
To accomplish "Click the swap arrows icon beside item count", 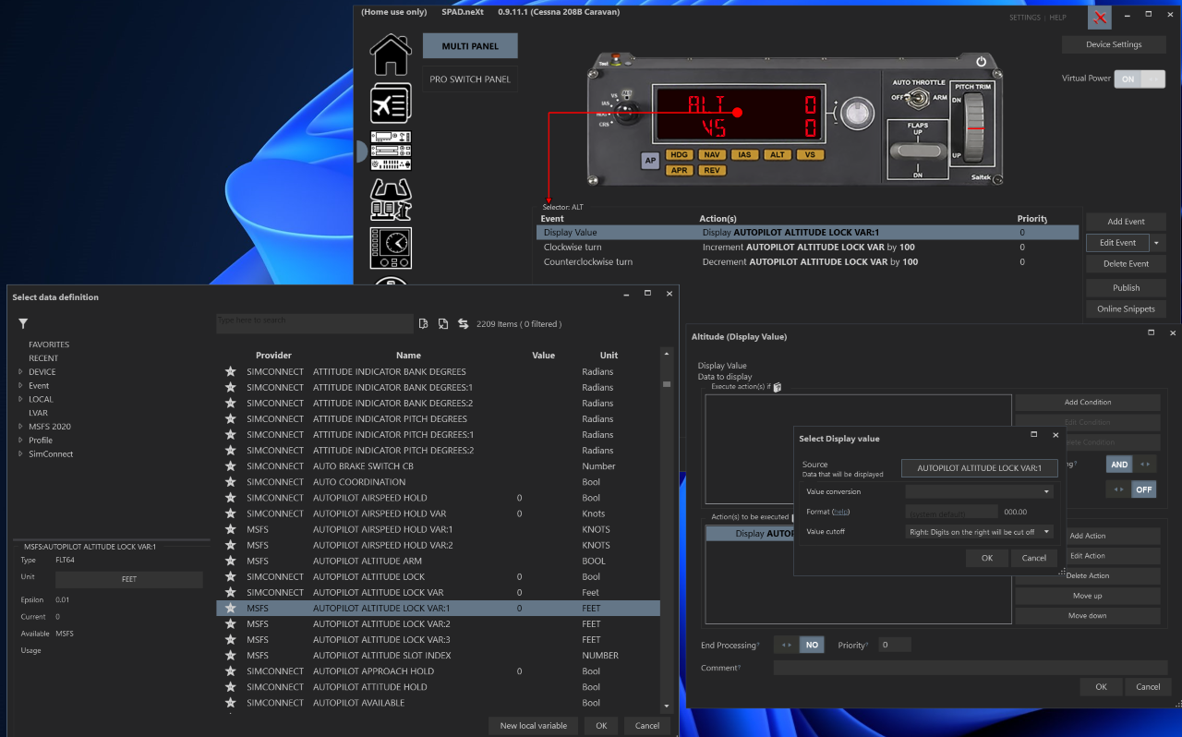I will tap(463, 324).
